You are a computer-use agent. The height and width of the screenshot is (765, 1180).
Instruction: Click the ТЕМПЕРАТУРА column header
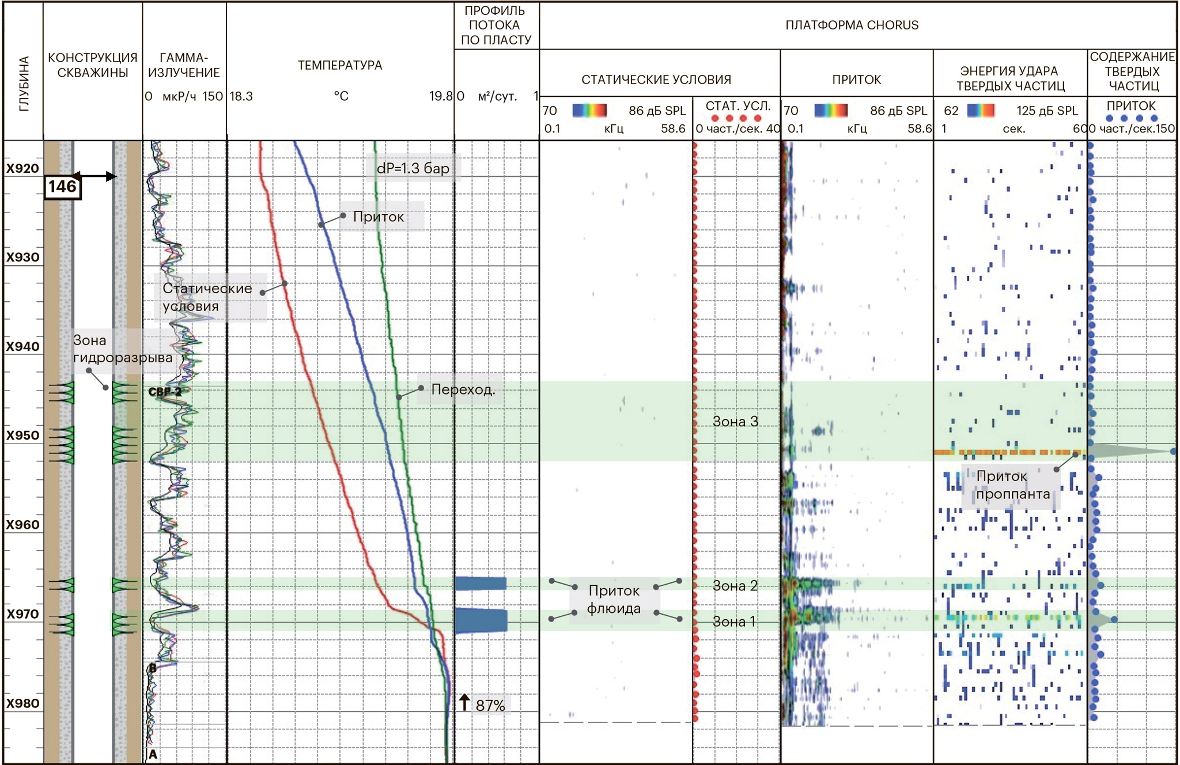(x=340, y=66)
